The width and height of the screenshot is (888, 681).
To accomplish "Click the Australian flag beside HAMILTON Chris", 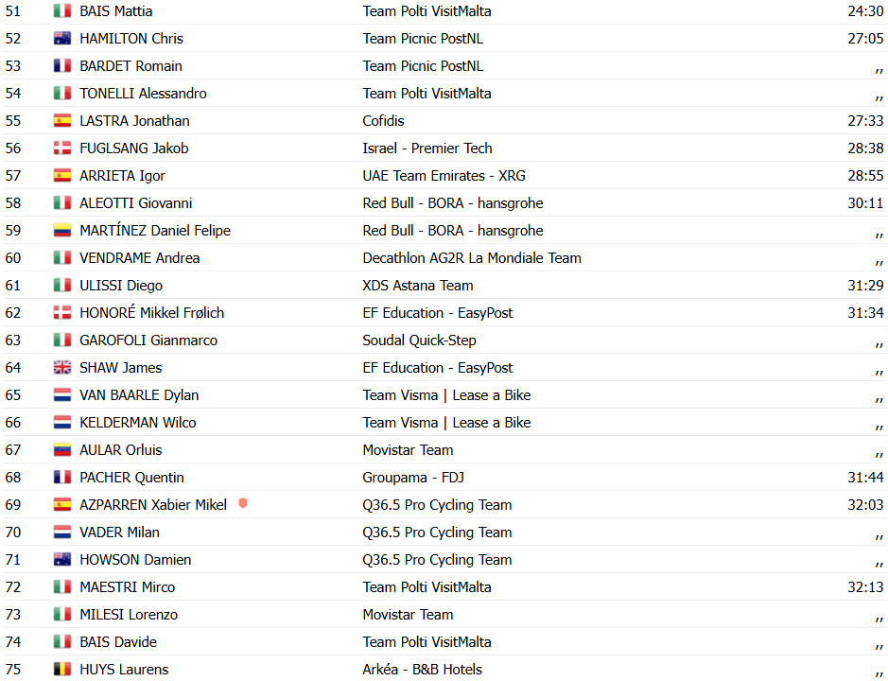I will pyautogui.click(x=62, y=38).
